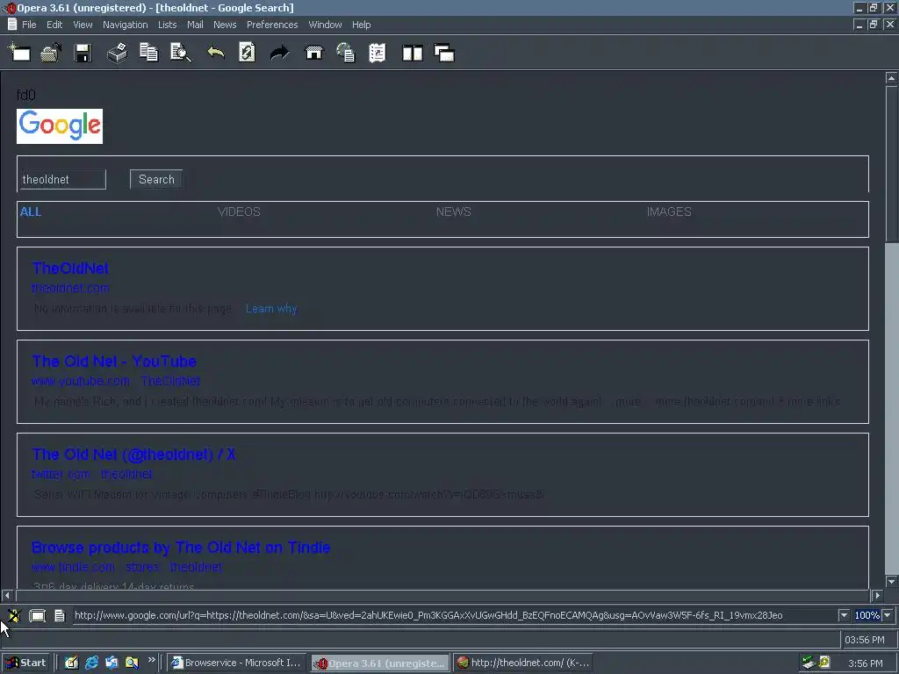Click the Google Search button
899x674 pixels.
[156, 179]
